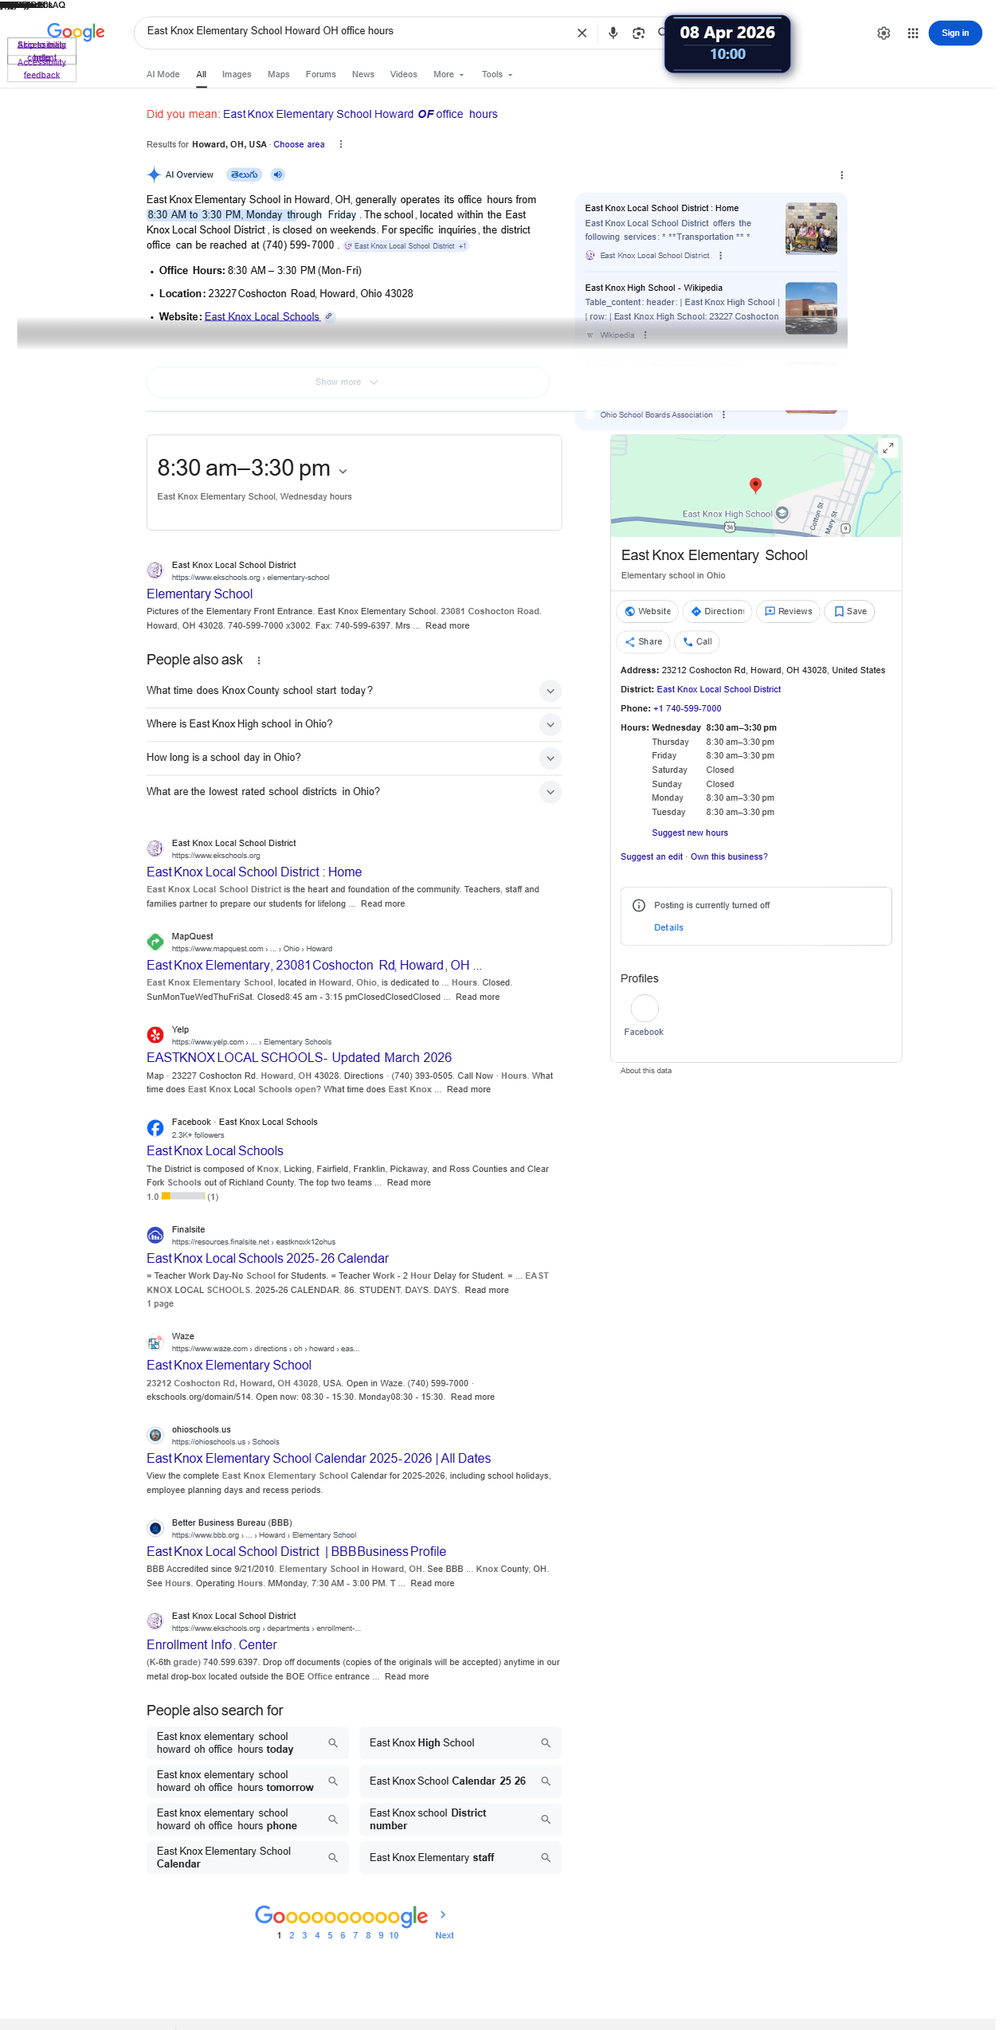Switch to the Maps tab
The width and height of the screenshot is (1007, 2030).
coord(279,74)
